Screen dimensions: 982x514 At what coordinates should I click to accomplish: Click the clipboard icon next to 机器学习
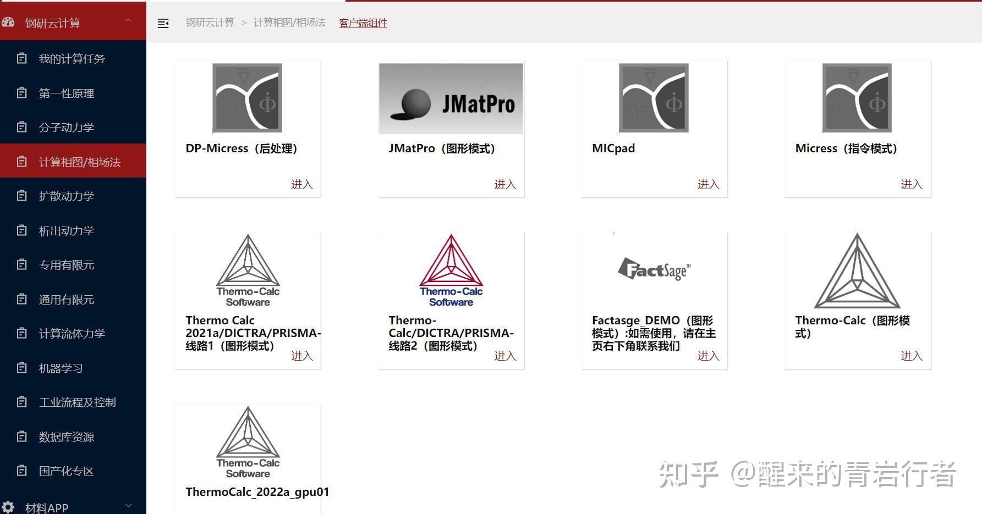pyautogui.click(x=21, y=367)
